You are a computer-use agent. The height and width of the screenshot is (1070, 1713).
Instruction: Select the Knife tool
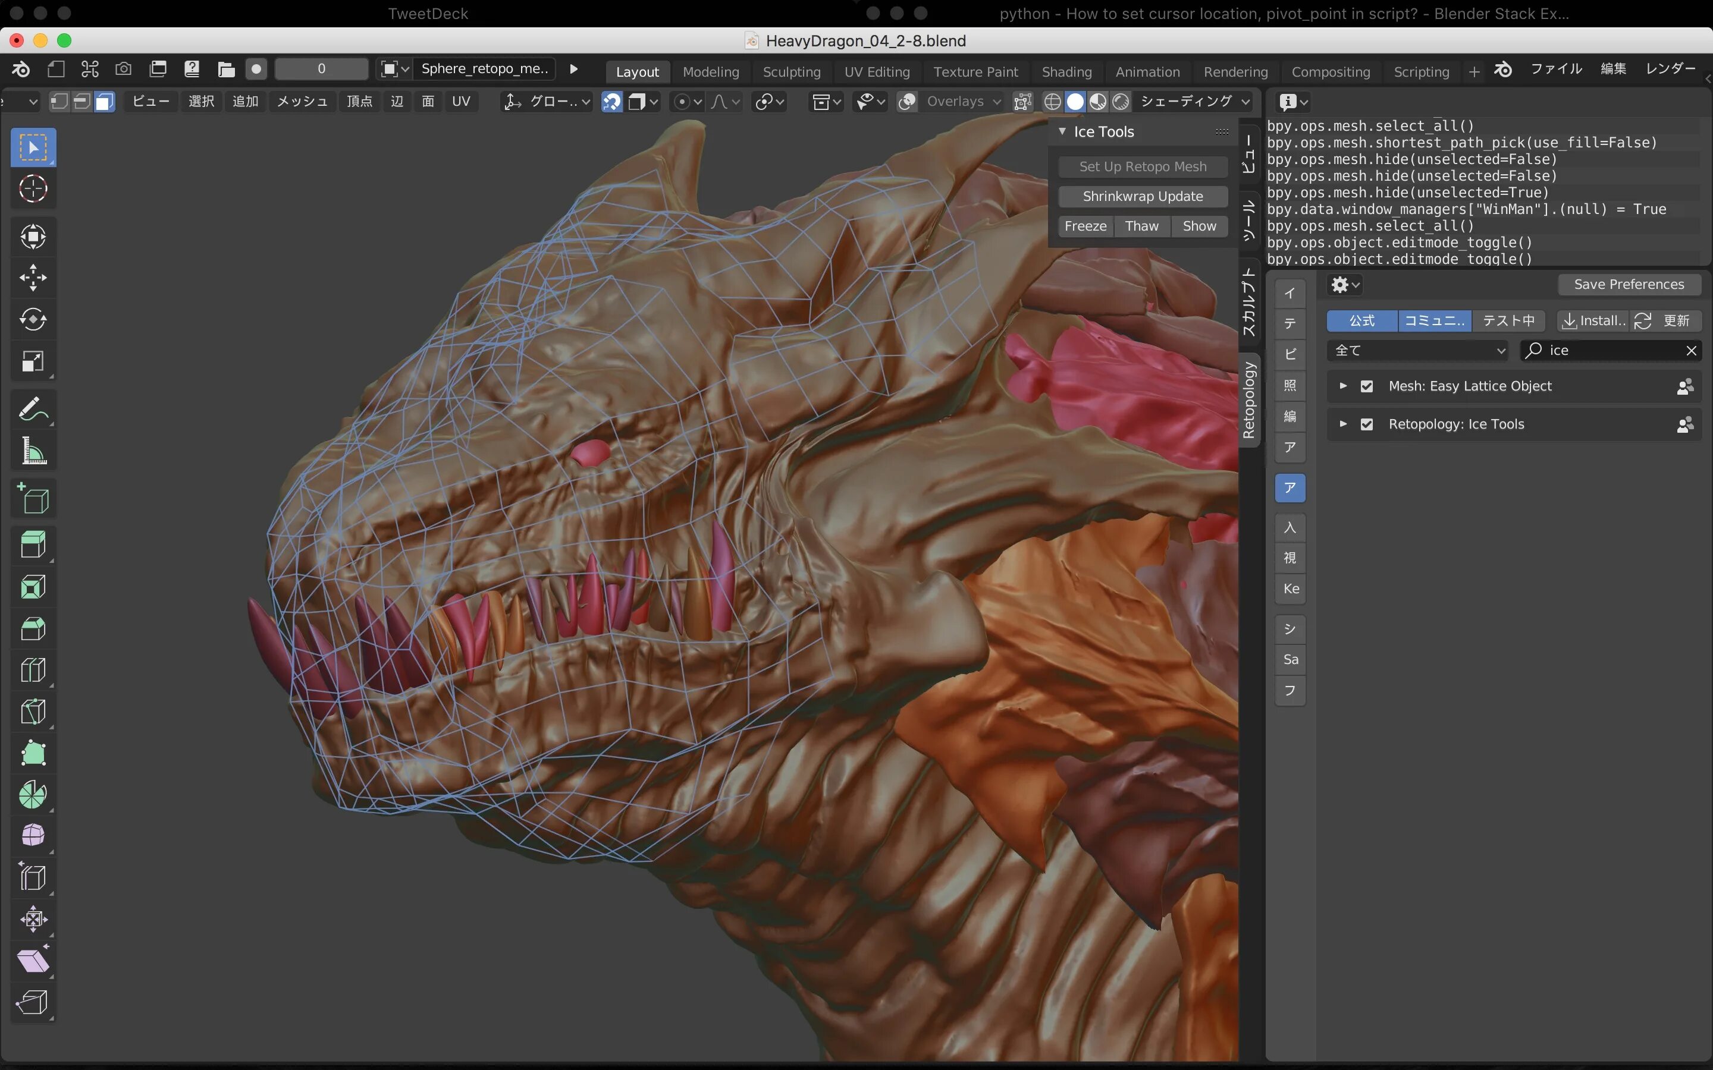point(33,711)
